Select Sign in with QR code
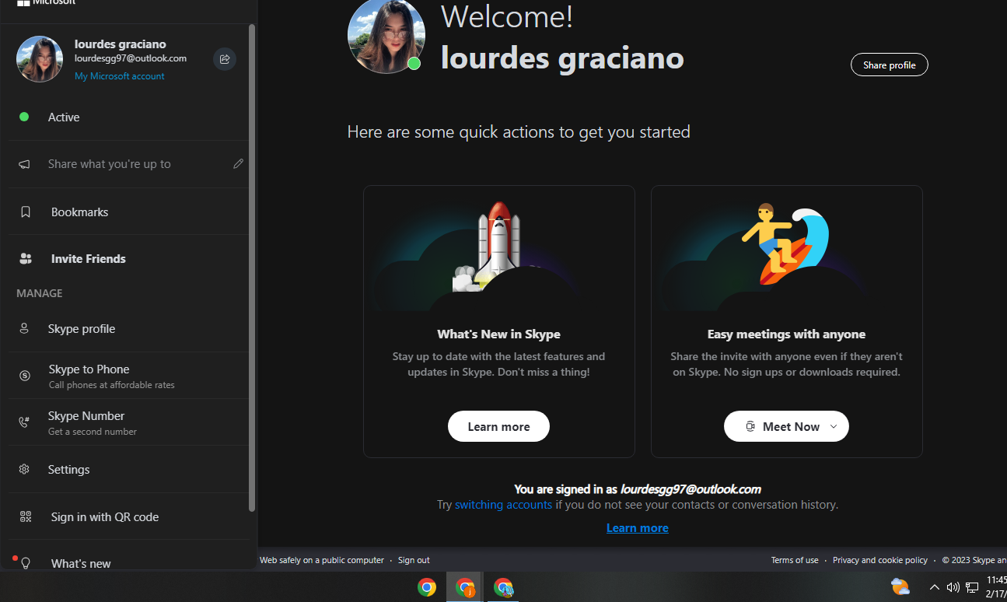This screenshot has height=602, width=1007. [129, 517]
